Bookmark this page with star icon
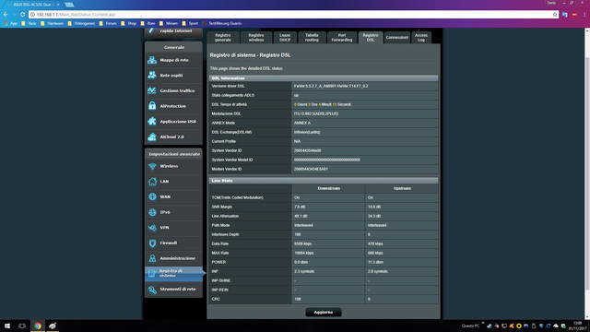Screen dimensions: 590x332 coord(555,15)
